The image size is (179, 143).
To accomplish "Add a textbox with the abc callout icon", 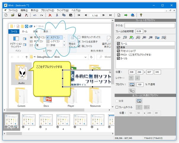I will (x=138, y=38).
